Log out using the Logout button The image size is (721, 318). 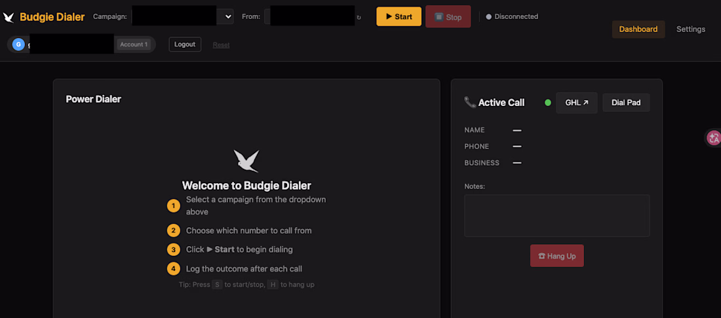coord(185,44)
